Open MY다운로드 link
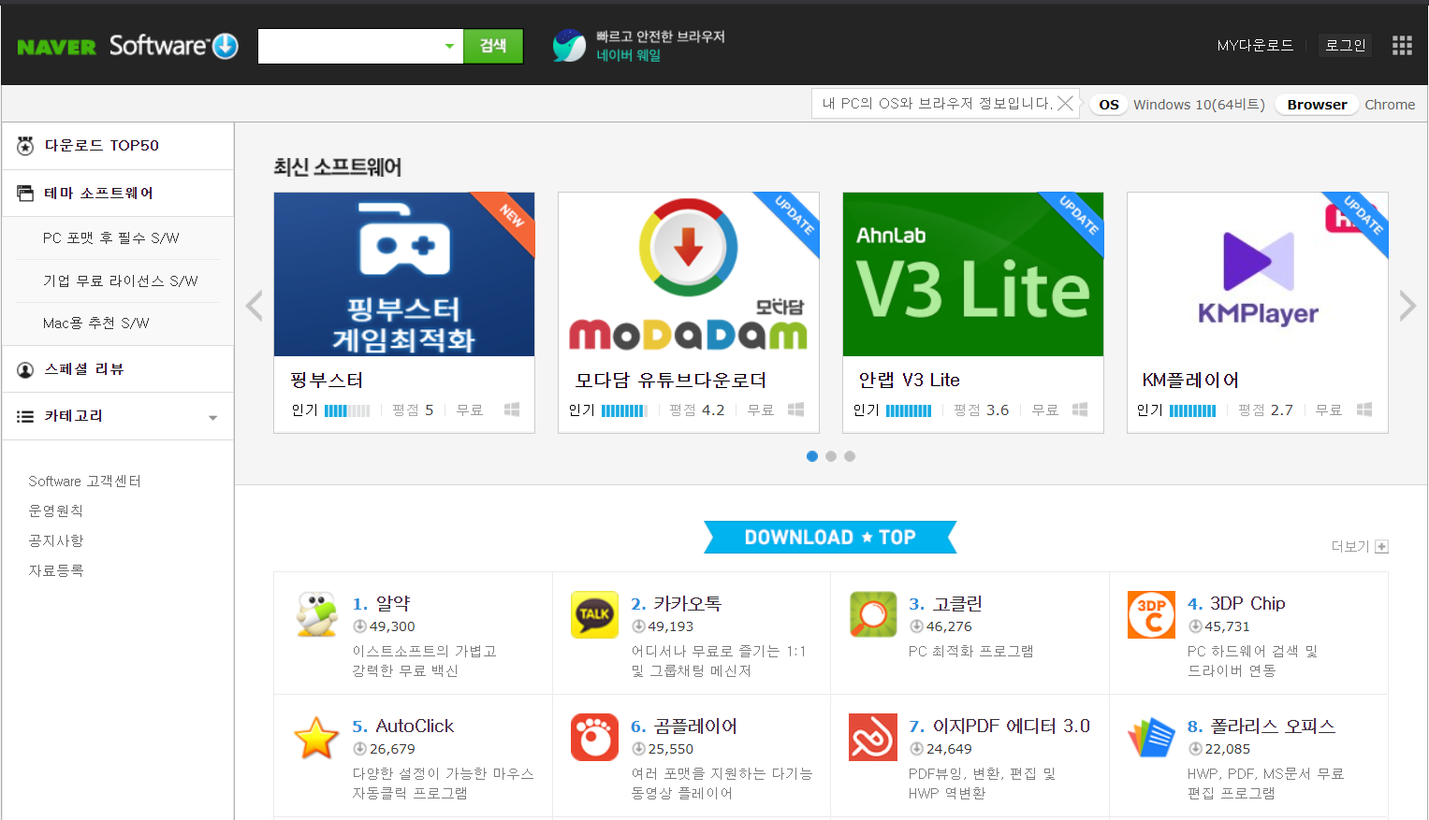1429x820 pixels. [x=1255, y=45]
